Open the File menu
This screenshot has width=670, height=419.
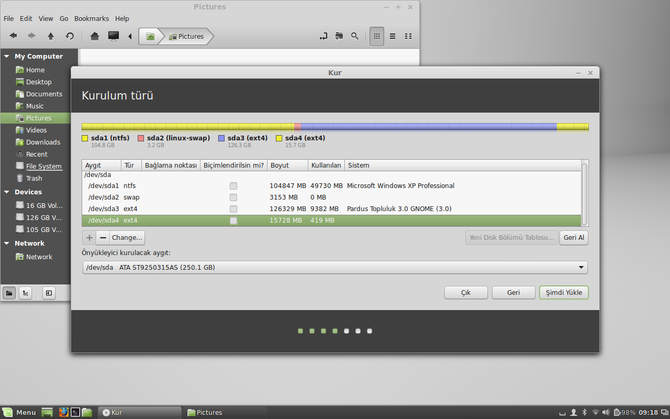(8, 18)
